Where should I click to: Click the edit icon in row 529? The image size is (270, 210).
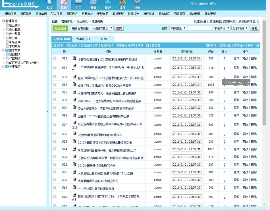74,107
